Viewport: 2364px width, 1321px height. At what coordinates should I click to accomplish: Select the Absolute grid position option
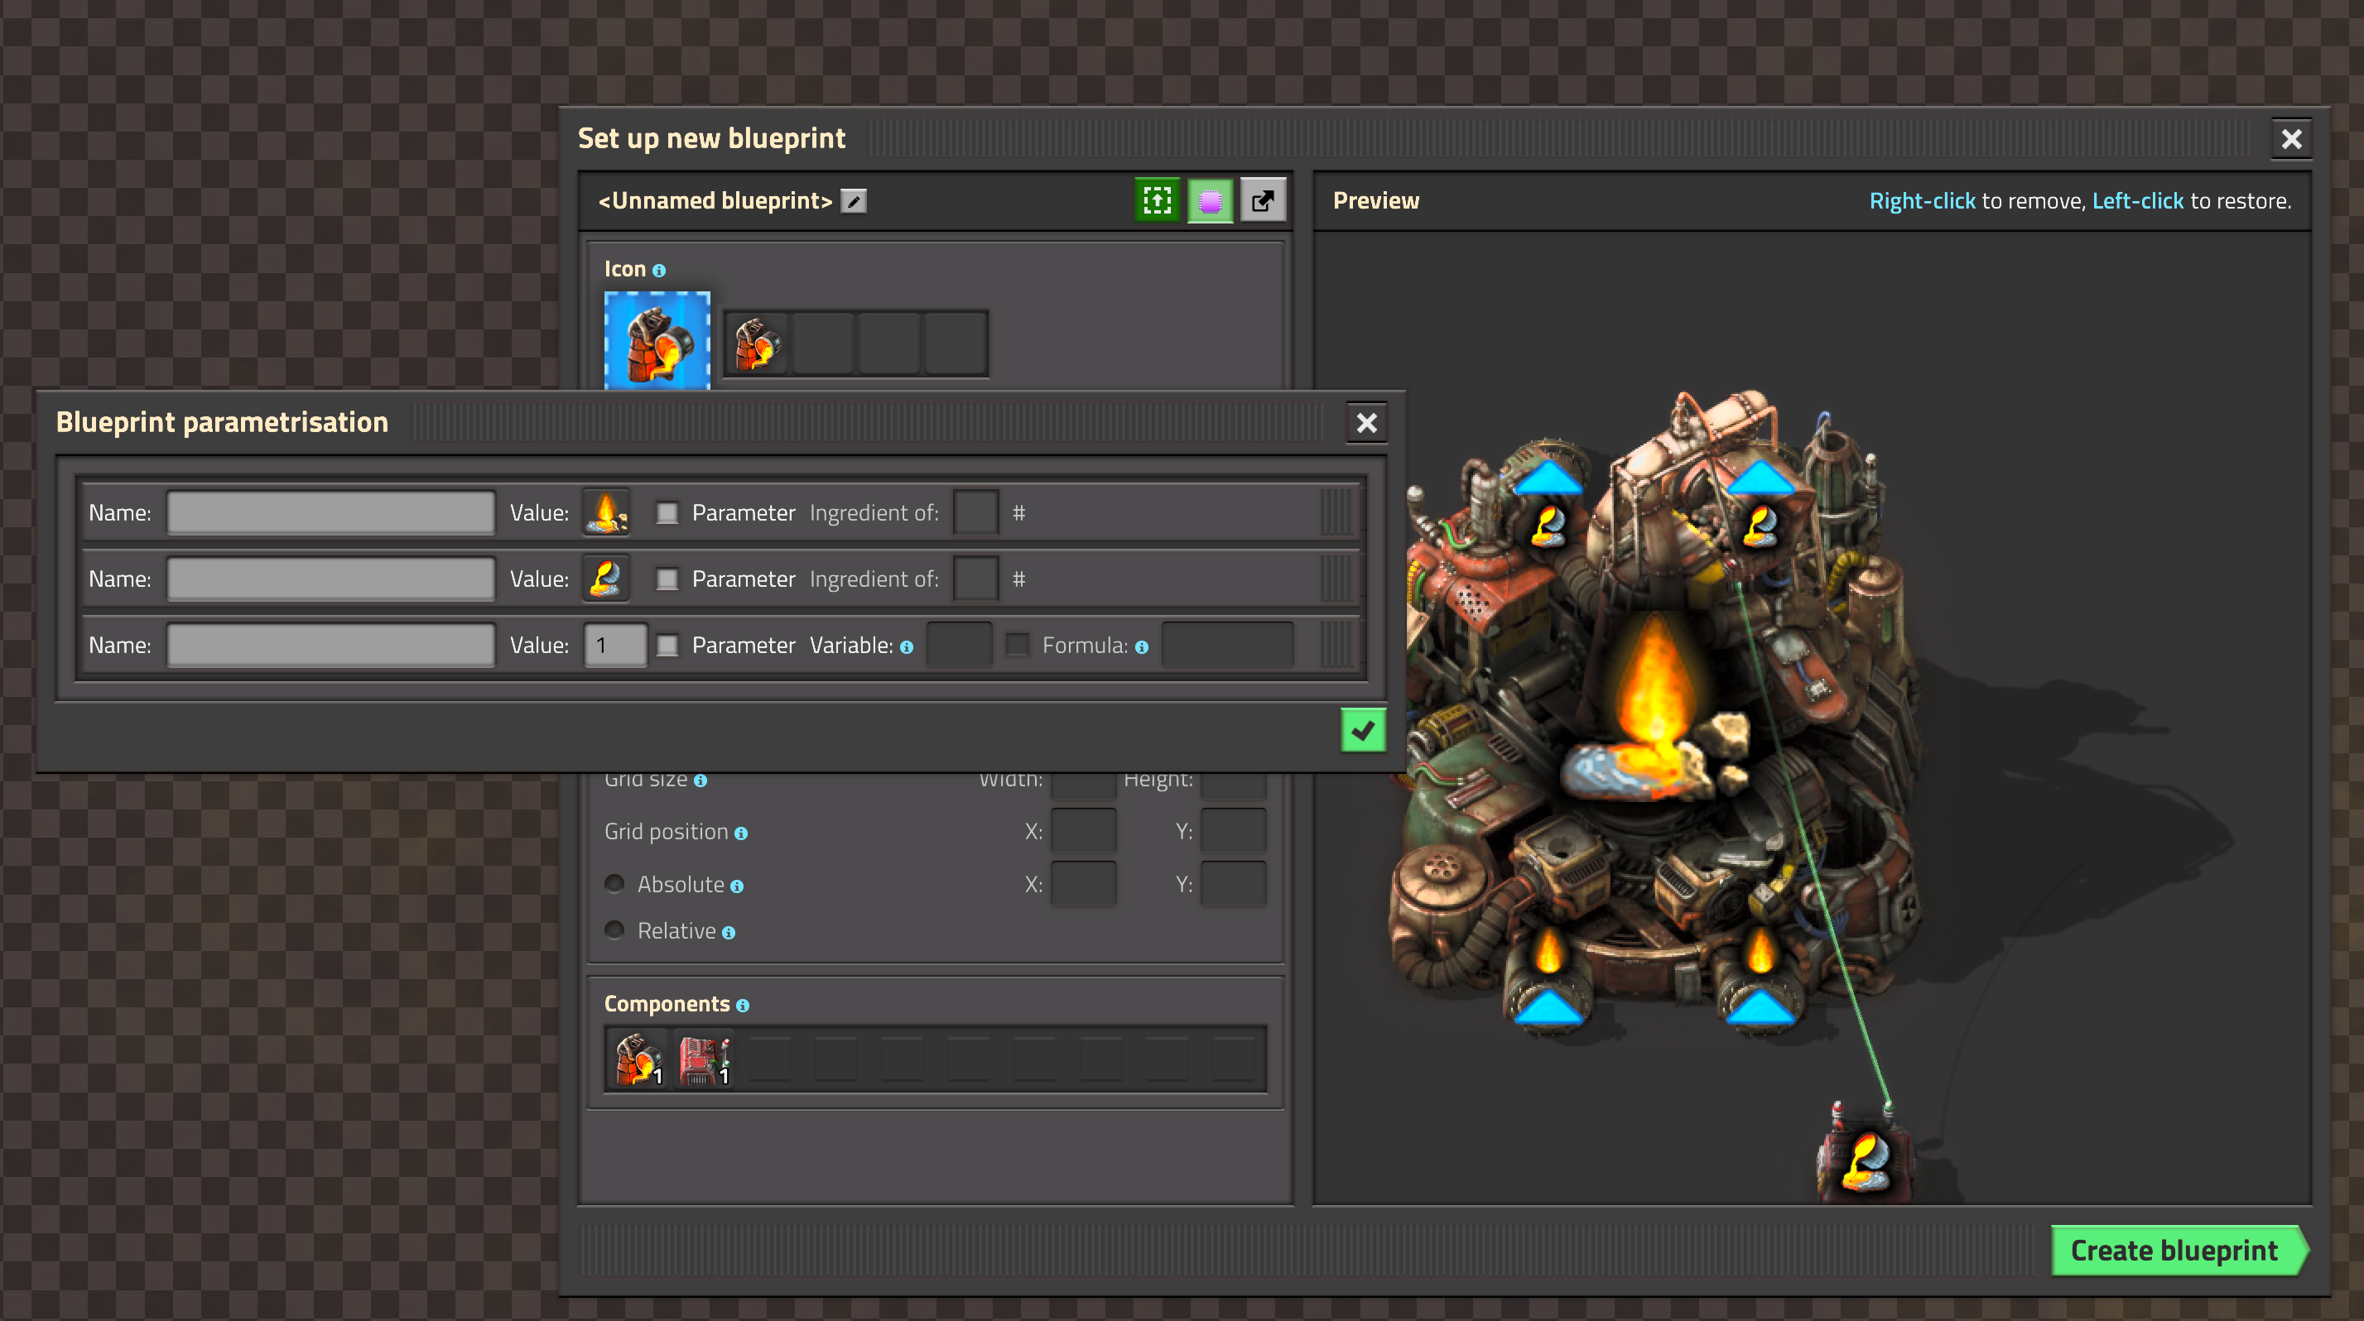coord(615,883)
